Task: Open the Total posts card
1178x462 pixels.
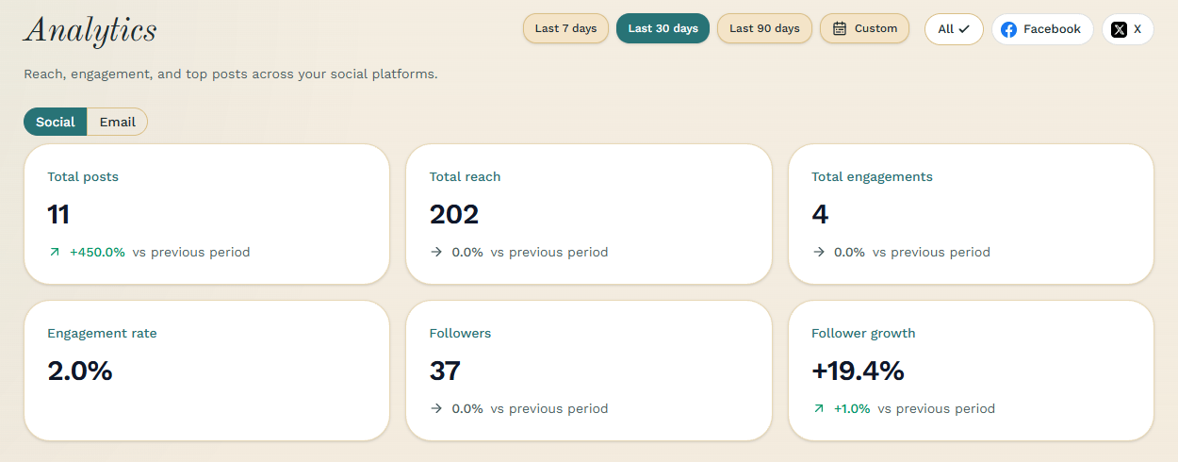Action: pyautogui.click(x=206, y=214)
